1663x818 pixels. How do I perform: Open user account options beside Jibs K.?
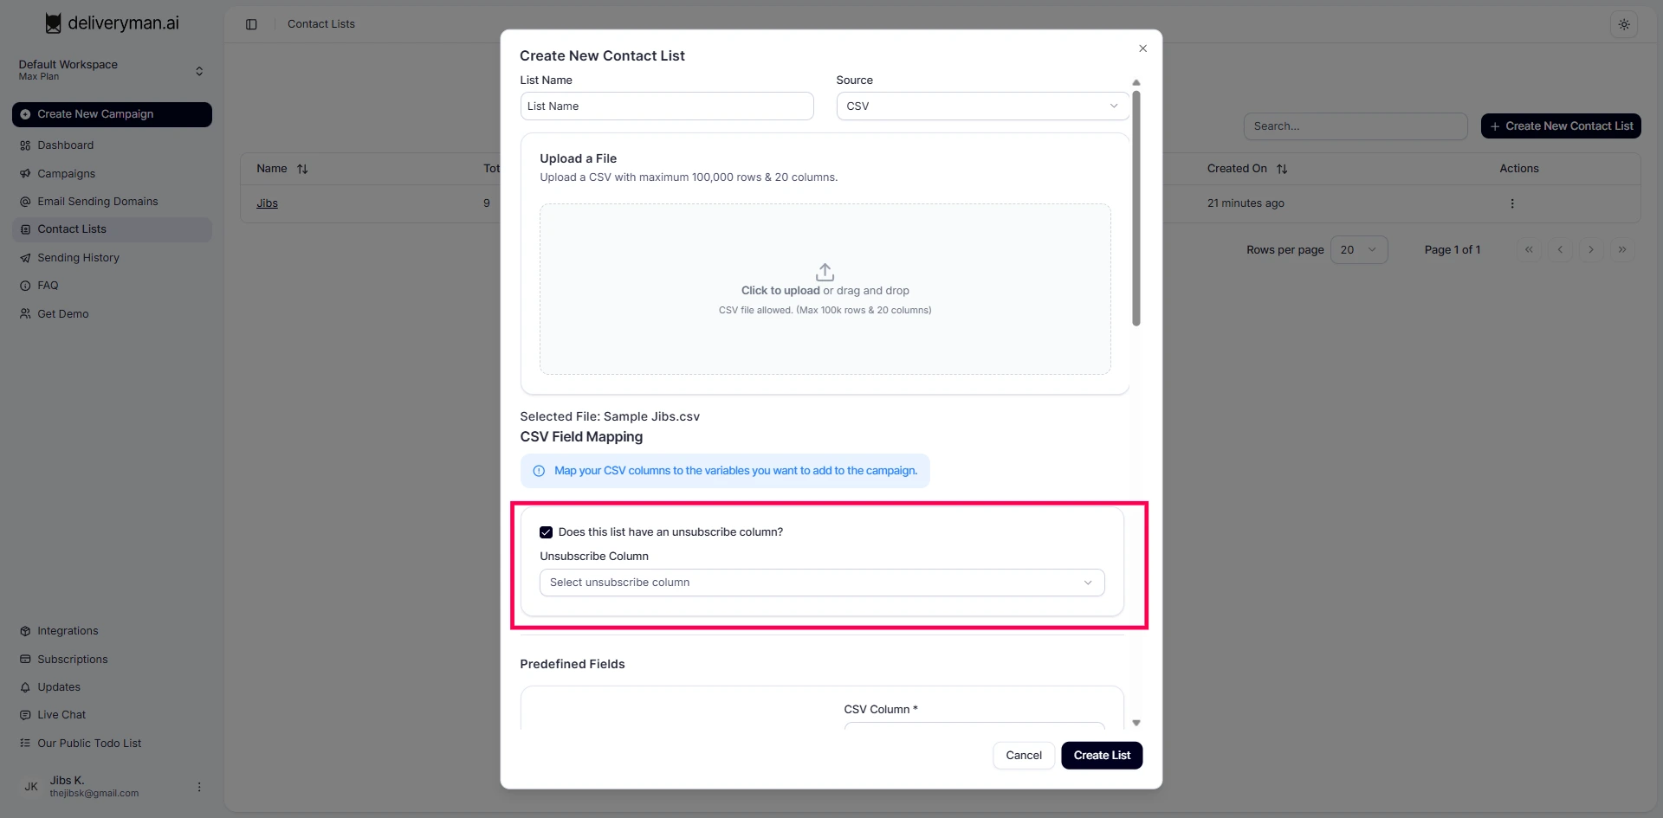pos(199,787)
